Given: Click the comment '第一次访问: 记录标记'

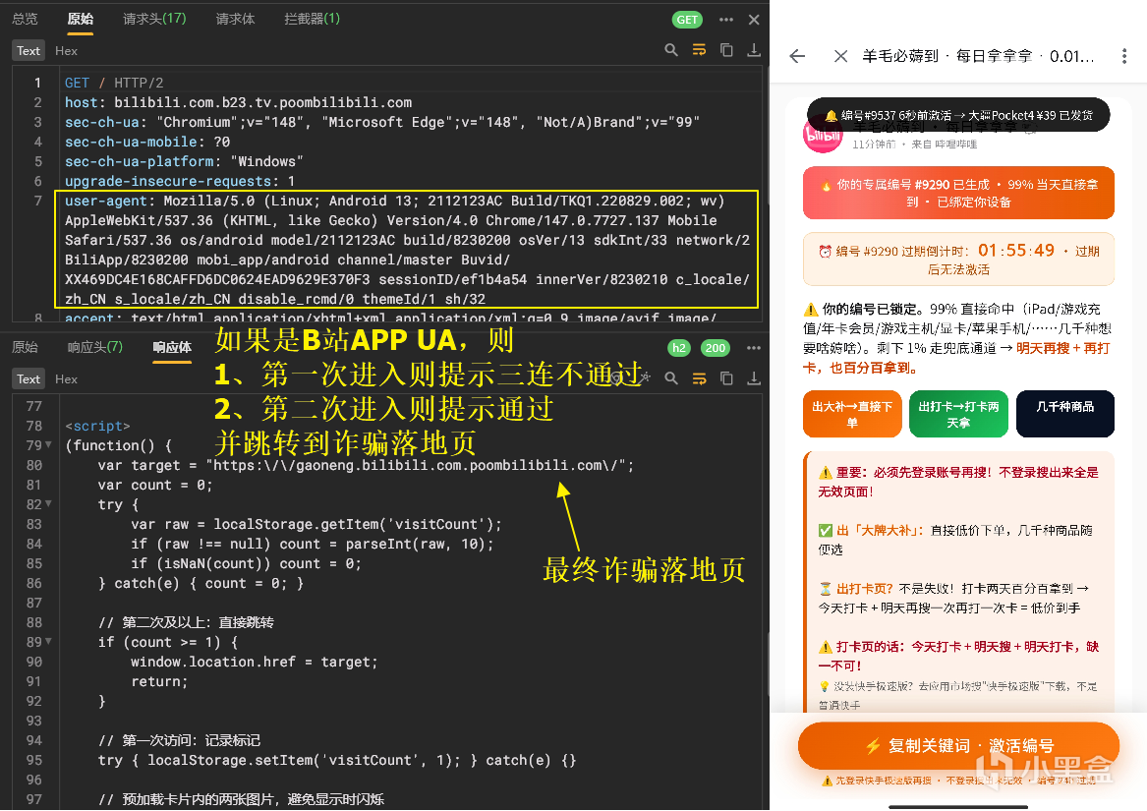Looking at the screenshot, I should pyautogui.click(x=179, y=741).
